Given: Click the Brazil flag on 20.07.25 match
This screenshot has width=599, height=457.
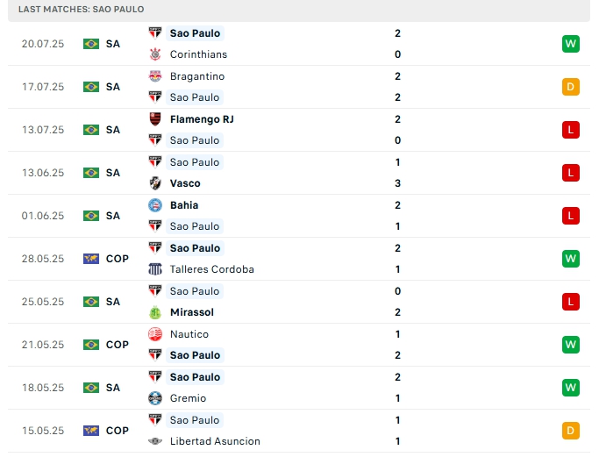Looking at the screenshot, I should point(91,44).
